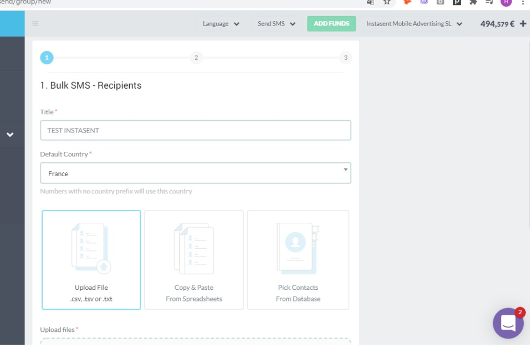
Task: Open the Default Country dropdown showing France
Action: (196, 173)
